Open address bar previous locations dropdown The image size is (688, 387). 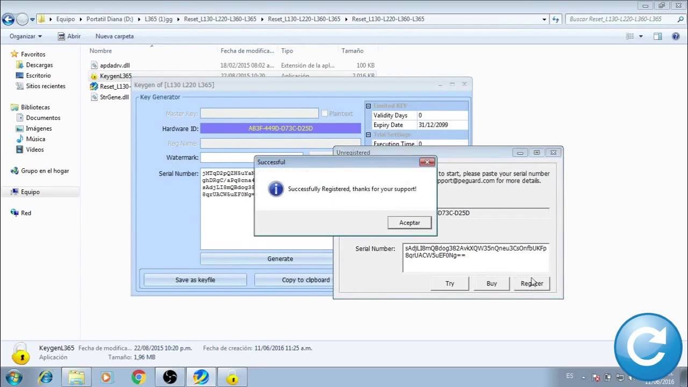pos(544,19)
